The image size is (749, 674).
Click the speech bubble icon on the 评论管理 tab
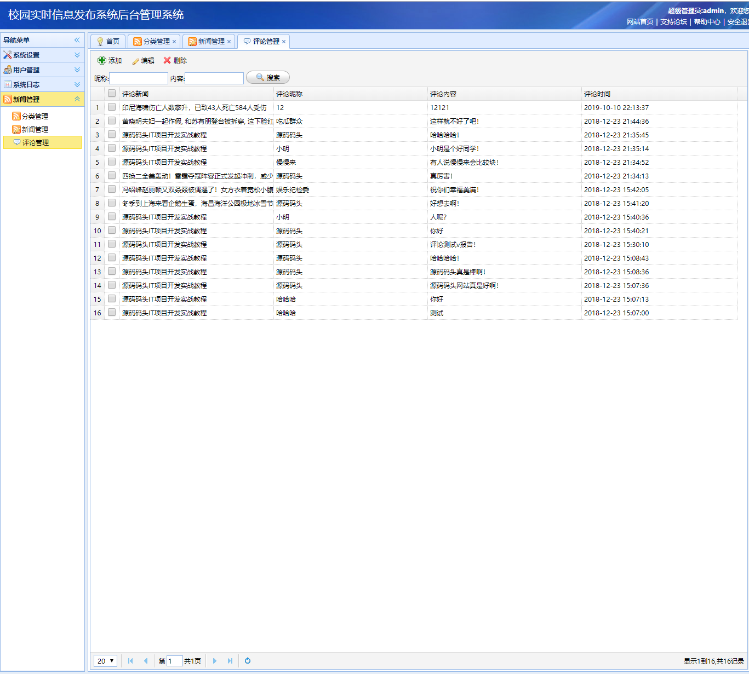[x=247, y=42]
